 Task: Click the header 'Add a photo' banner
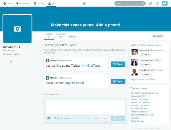[85, 25]
